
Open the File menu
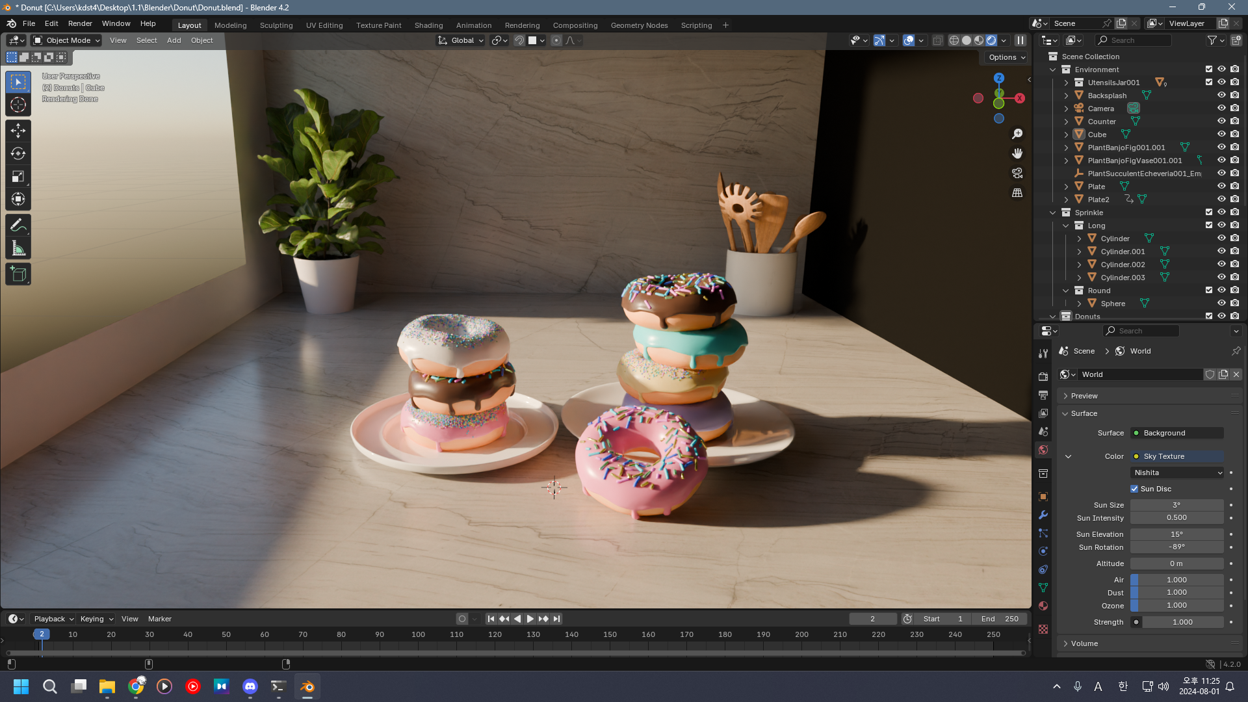29,23
